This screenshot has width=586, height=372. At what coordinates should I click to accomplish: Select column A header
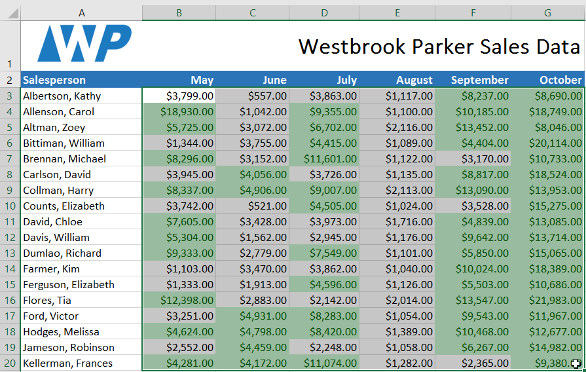(x=81, y=13)
